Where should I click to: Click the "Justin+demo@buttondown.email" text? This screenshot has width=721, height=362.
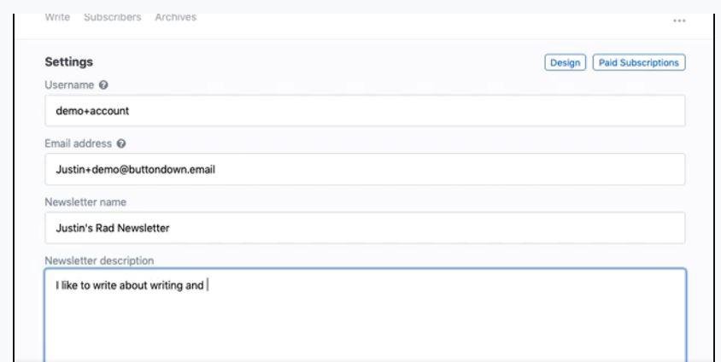click(x=130, y=169)
